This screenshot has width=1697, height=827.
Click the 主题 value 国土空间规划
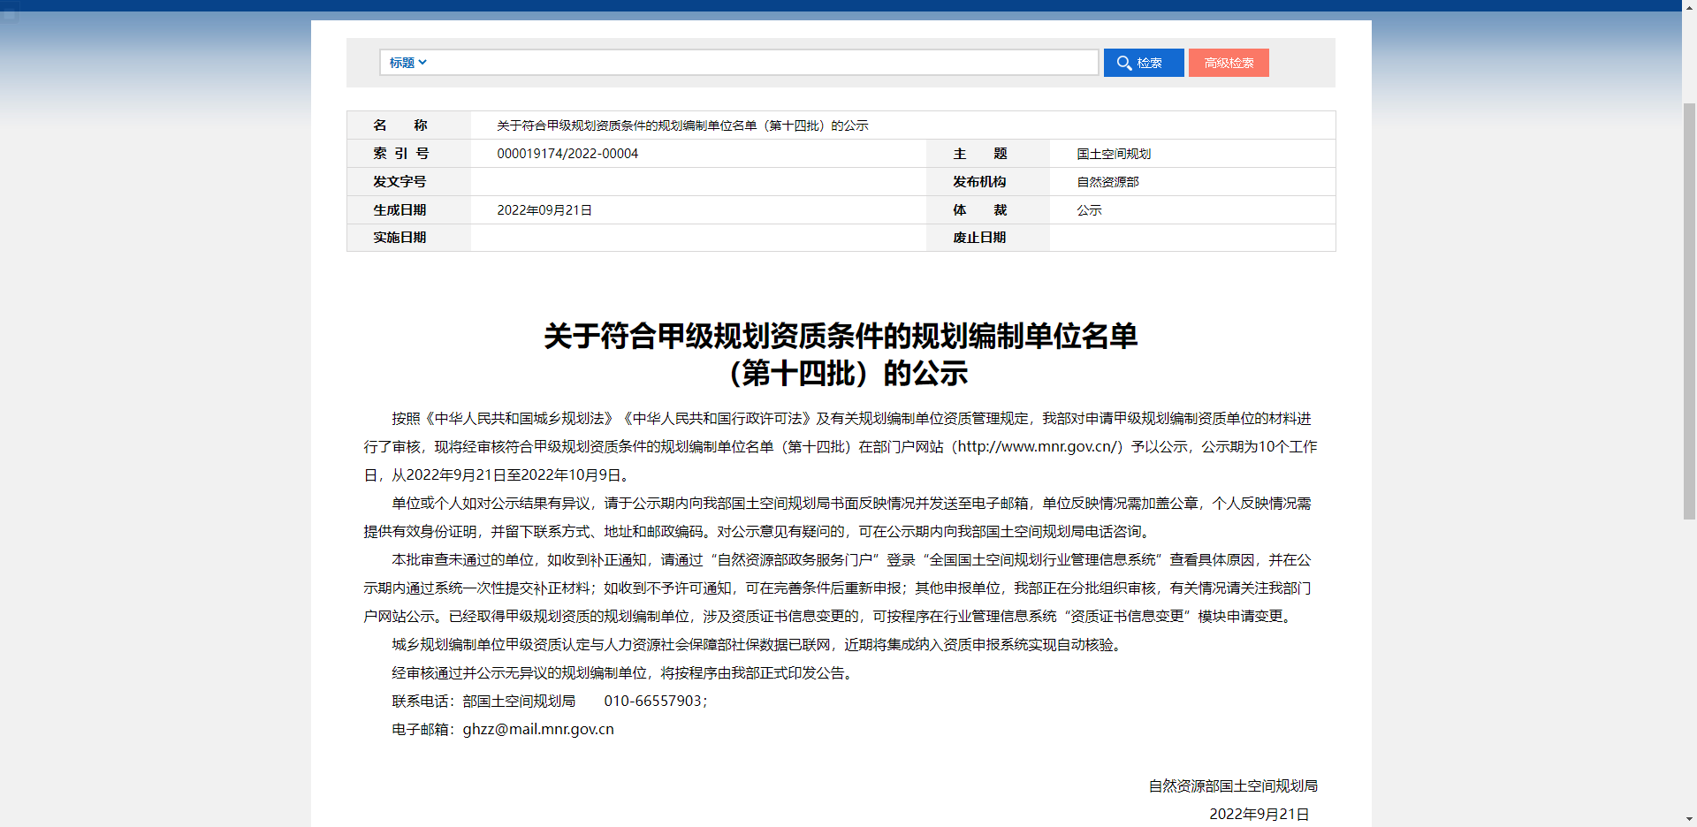coord(1115,153)
